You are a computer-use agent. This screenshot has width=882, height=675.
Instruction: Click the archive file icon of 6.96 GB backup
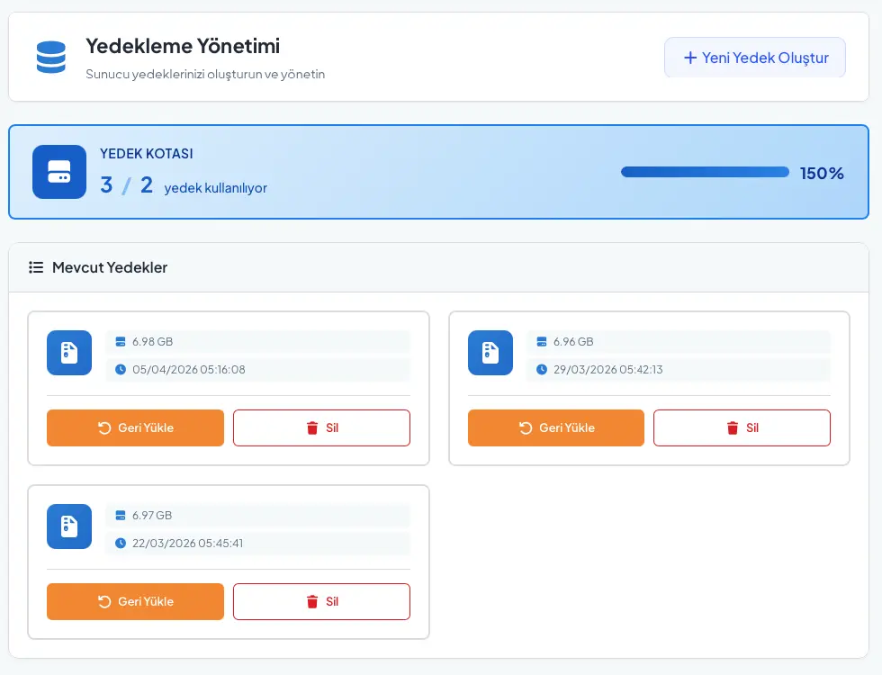490,353
